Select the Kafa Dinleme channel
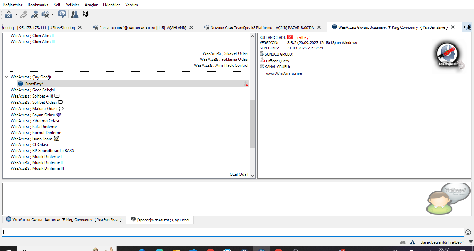The height and width of the screenshot is (251, 474). [34, 127]
